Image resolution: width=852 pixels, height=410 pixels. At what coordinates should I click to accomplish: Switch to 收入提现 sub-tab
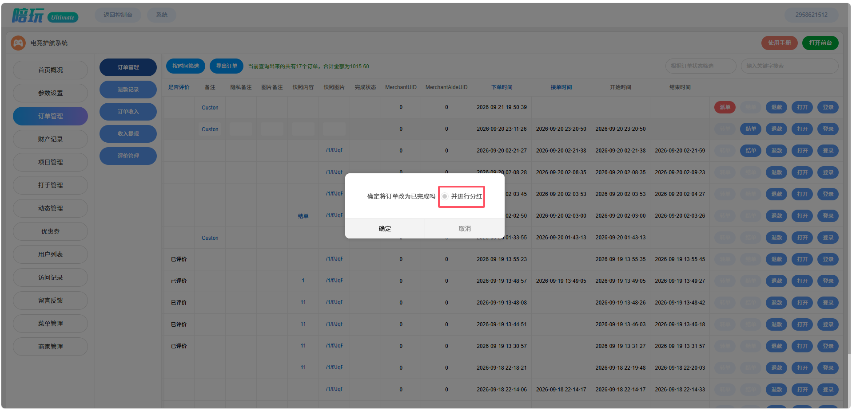(x=128, y=134)
